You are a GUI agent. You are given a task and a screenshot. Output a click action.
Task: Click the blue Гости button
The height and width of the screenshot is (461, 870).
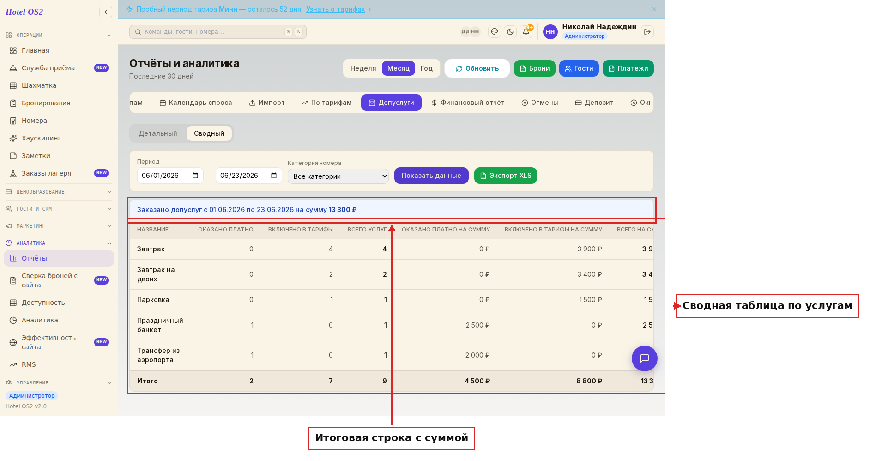click(x=579, y=68)
